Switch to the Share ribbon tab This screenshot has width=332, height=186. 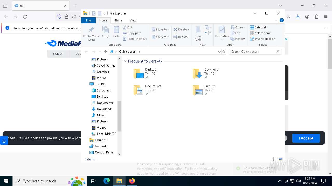[x=118, y=20]
